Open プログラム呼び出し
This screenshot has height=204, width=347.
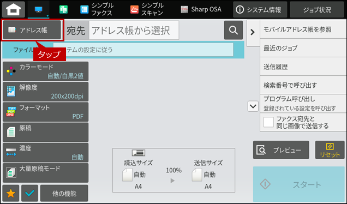303,103
